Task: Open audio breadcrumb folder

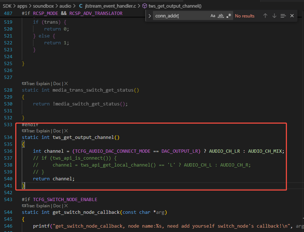Action: click(65, 6)
